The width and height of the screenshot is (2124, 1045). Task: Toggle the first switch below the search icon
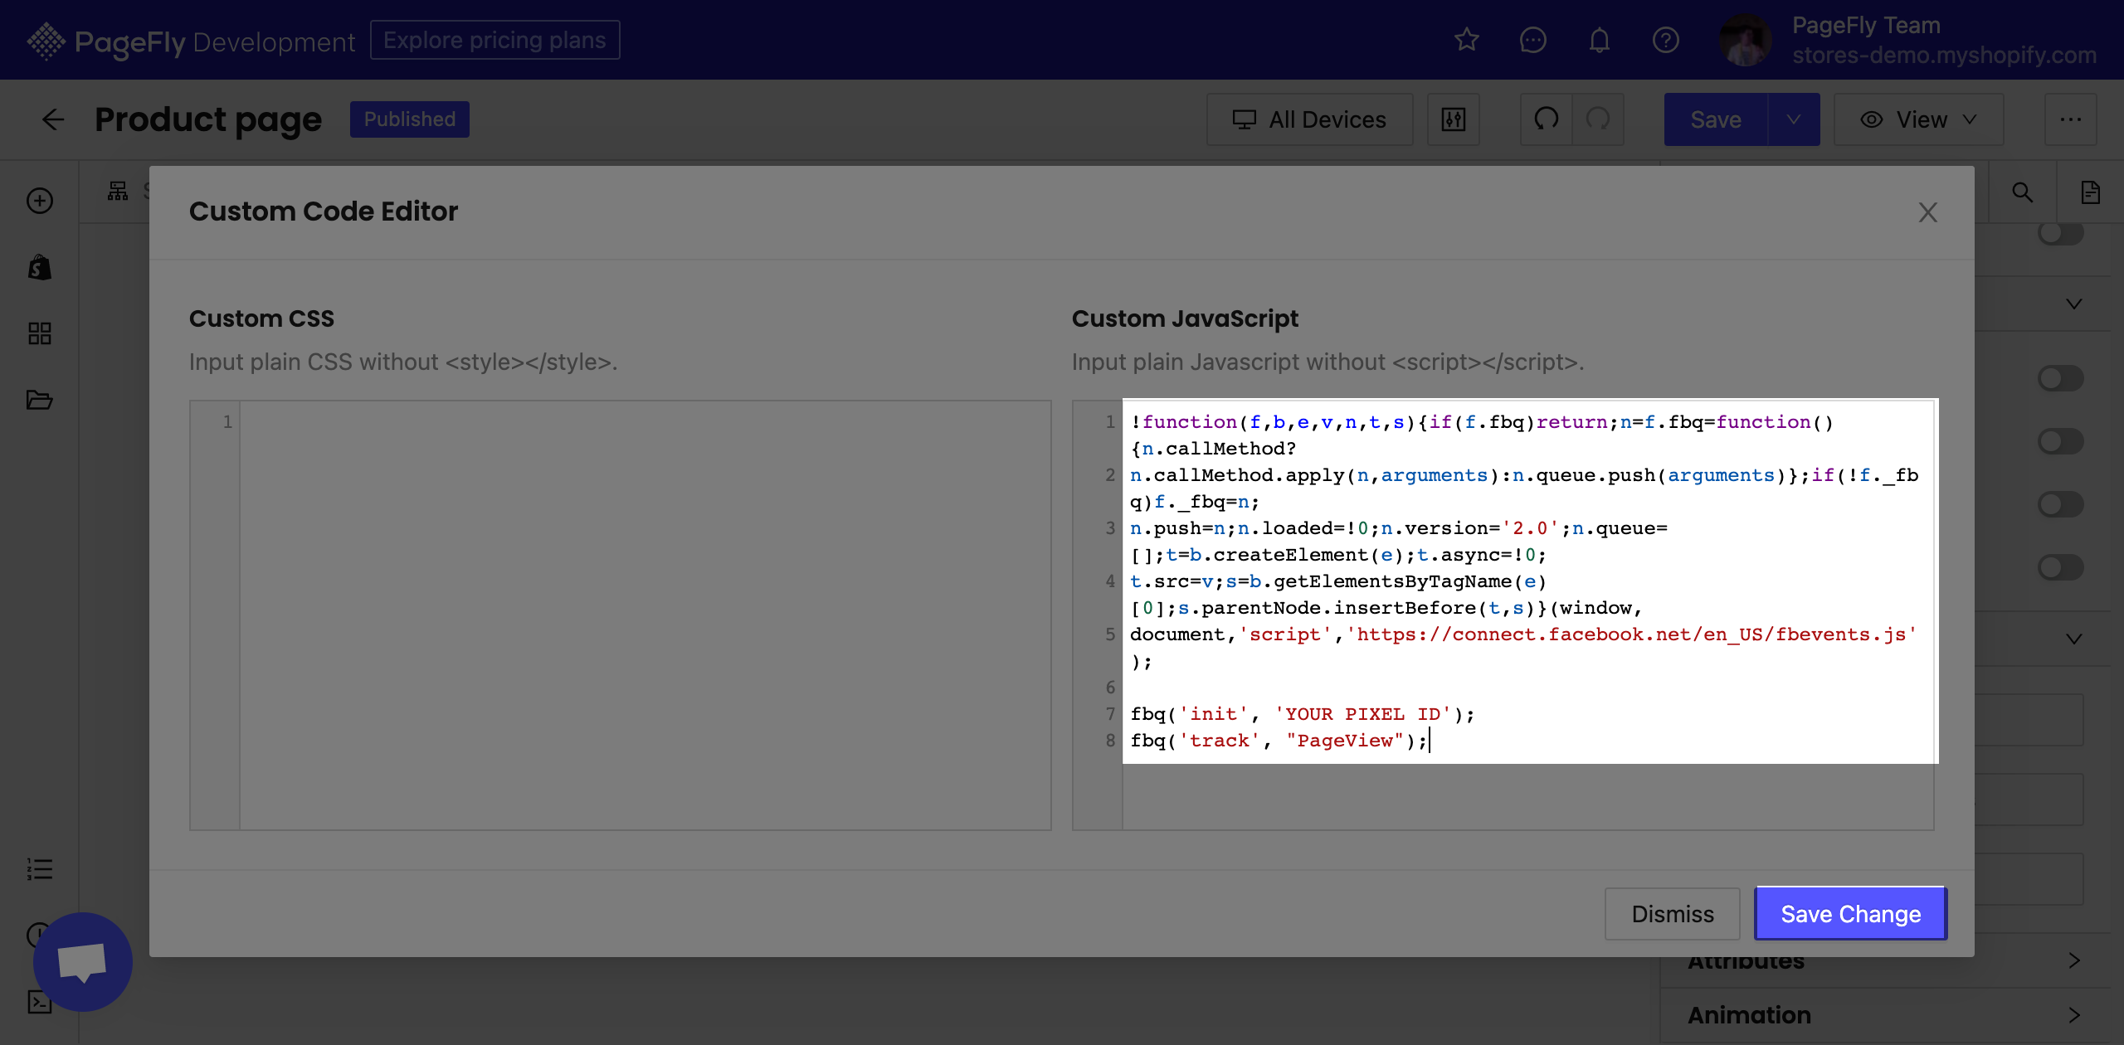click(2061, 233)
